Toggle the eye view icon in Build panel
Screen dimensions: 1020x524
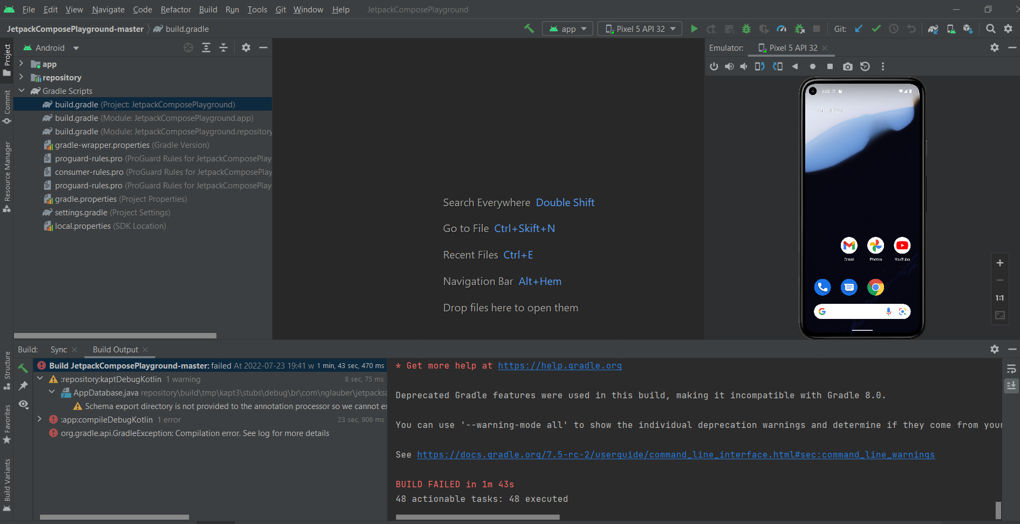[x=23, y=404]
